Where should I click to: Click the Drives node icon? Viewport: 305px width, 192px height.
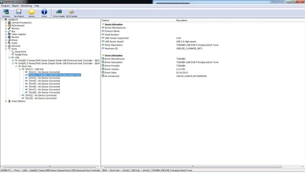point(9,40)
